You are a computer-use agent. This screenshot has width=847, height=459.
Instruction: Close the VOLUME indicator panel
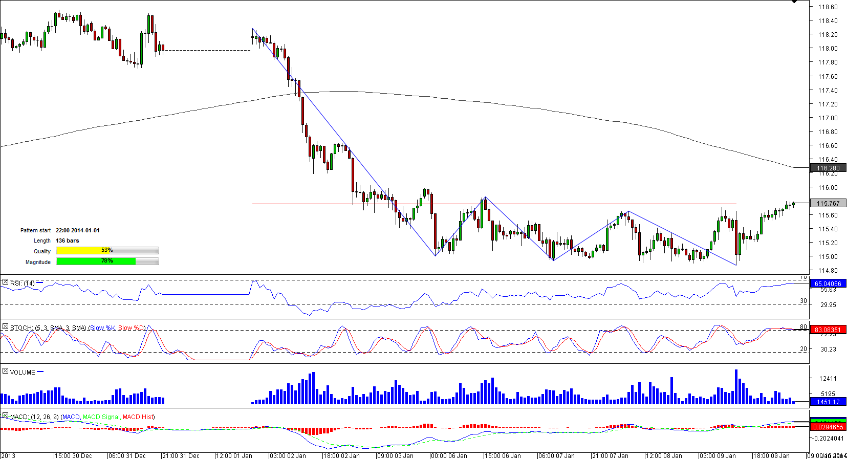5,371
